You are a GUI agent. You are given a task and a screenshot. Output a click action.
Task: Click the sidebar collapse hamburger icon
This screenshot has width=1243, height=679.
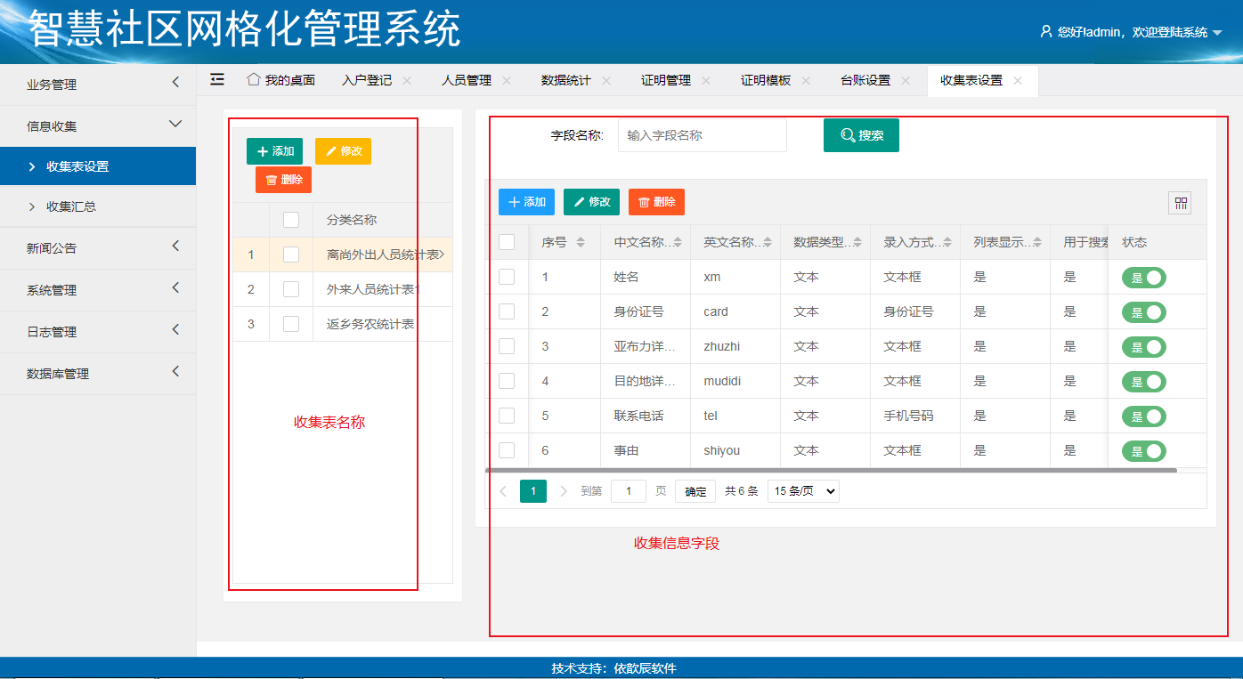217,79
